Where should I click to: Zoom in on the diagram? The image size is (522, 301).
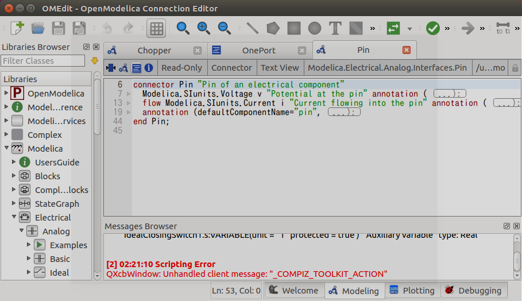click(x=203, y=28)
